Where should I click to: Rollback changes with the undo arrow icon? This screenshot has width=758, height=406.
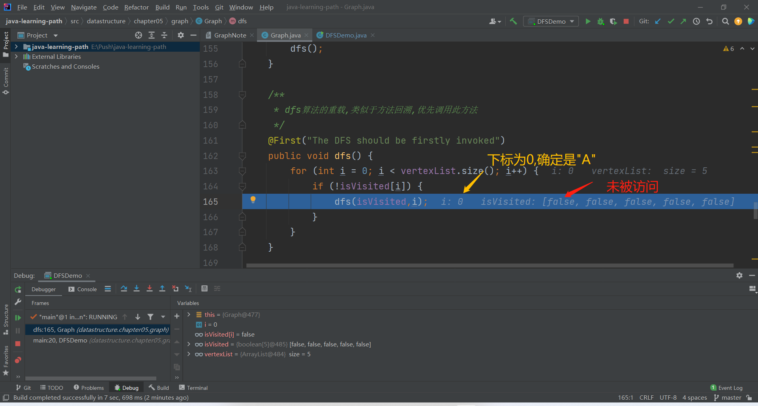[709, 21]
